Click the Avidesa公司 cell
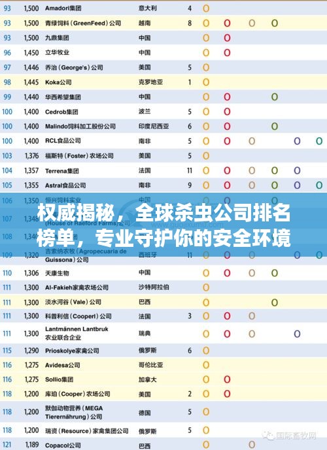The width and height of the screenshot is (327, 450). tap(63, 365)
